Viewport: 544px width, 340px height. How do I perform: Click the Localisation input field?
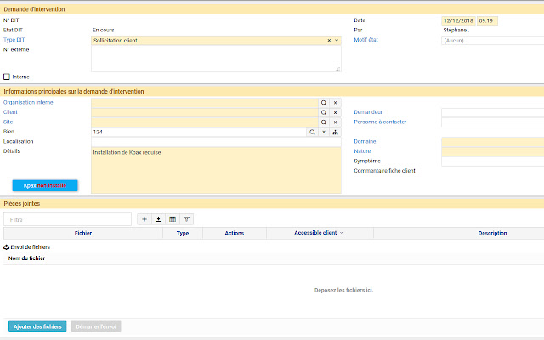tap(216, 142)
